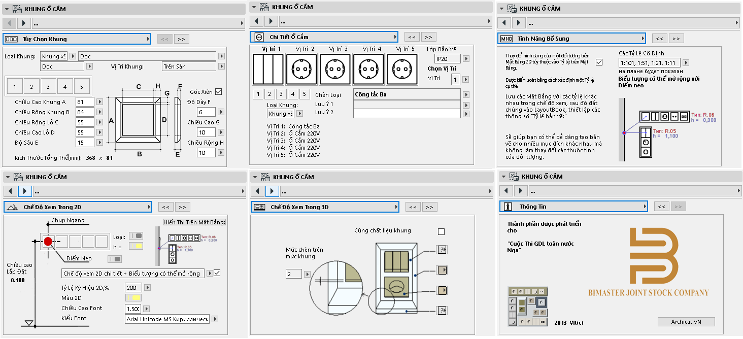Click the red anchor point in 2D diagram
The width and height of the screenshot is (743, 339).
point(49,241)
